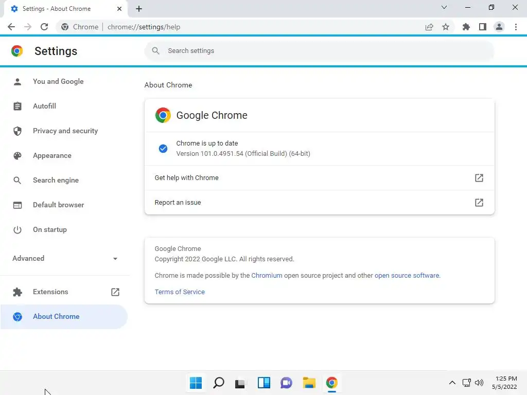Open the Extensions puzzle icon in toolbar
Screen dimensions: 527x395
(466, 27)
